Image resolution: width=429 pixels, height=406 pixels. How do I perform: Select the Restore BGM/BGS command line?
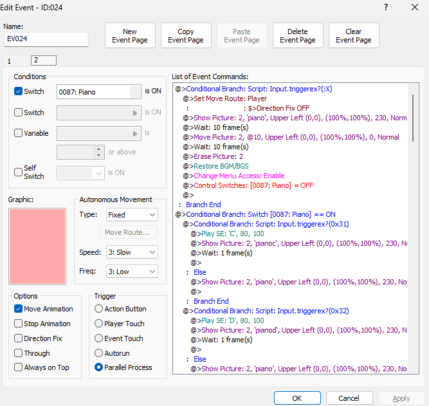218,166
